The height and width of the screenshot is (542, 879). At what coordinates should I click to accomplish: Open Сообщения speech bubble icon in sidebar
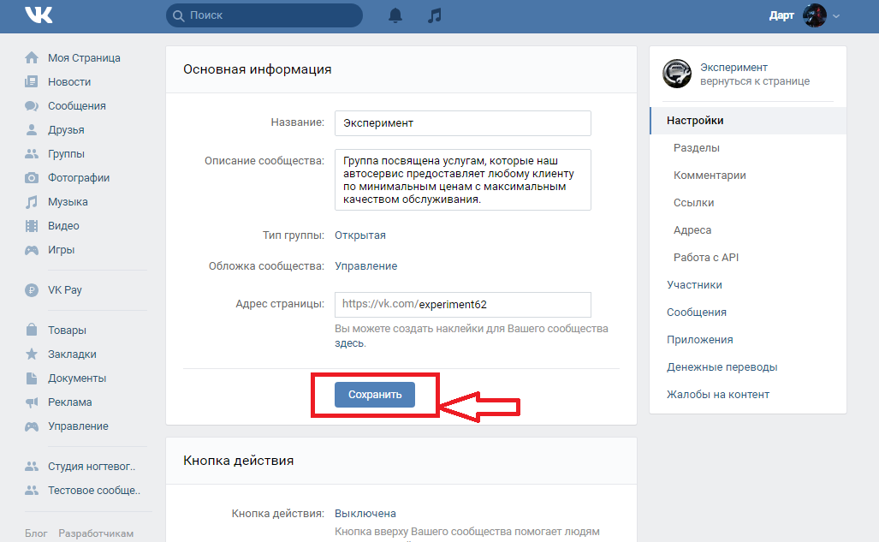32,106
